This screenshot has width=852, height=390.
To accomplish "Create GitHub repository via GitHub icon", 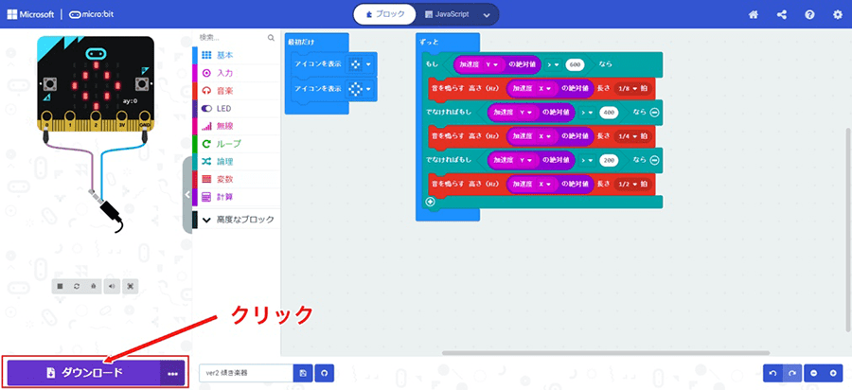I will tap(325, 373).
